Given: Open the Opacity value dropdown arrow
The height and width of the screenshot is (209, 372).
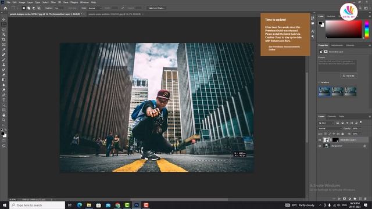Looking at the screenshot, I should (360, 128).
